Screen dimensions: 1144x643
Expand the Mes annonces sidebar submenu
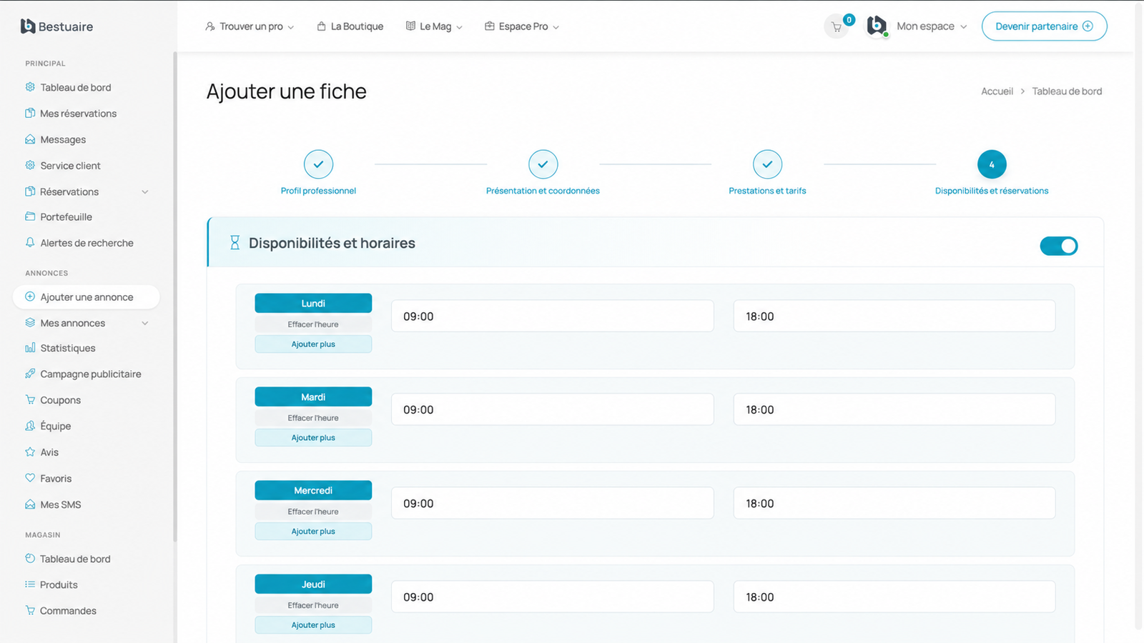click(145, 323)
